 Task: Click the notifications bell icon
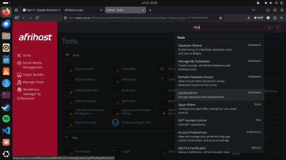click(269, 28)
